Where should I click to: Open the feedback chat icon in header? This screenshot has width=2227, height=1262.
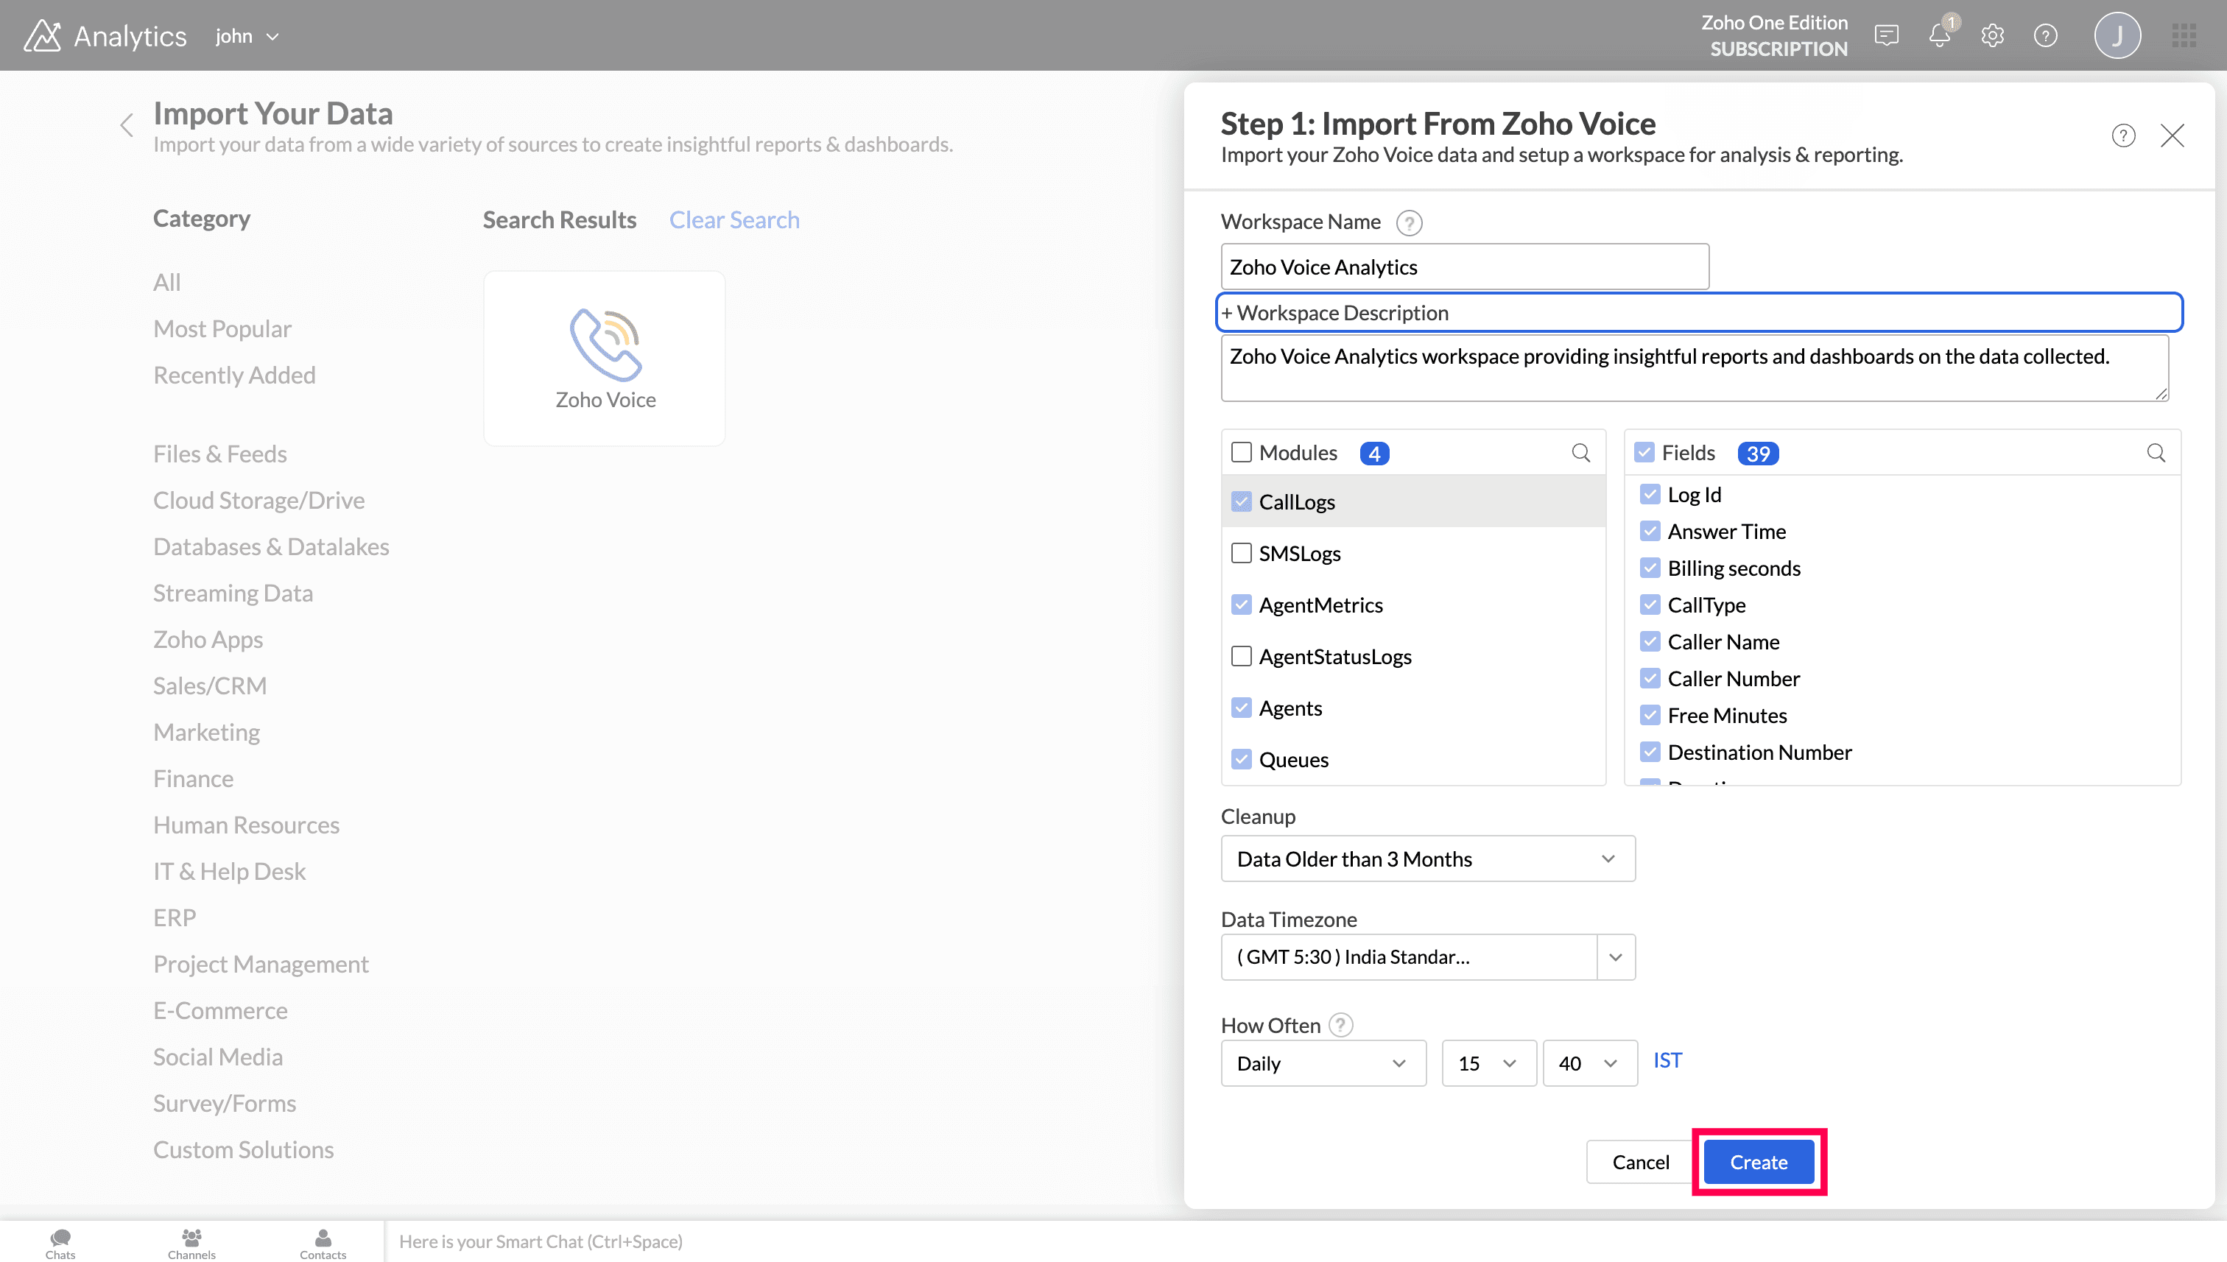[1886, 35]
